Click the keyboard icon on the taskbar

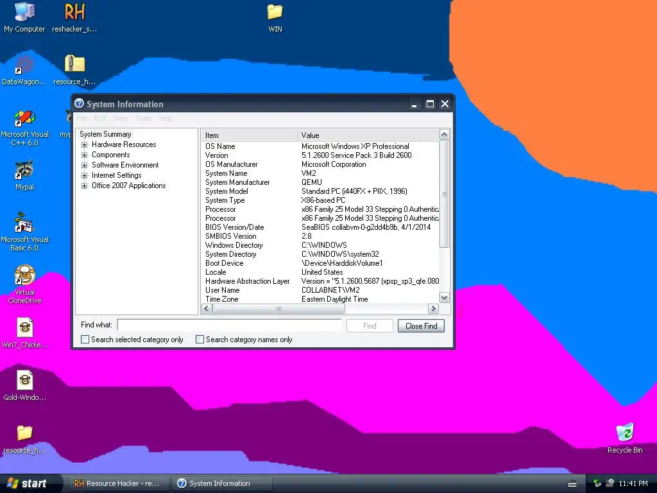[572, 484]
